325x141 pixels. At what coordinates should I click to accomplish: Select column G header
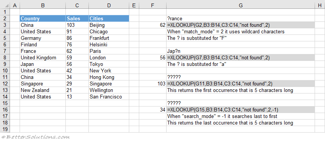(240, 6)
